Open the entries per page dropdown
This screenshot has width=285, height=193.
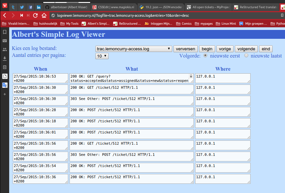tap(102, 56)
